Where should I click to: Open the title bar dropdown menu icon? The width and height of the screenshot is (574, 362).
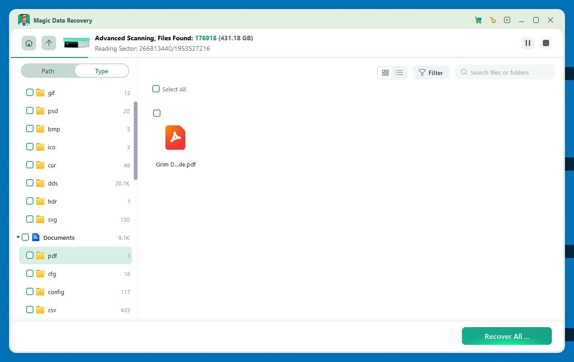507,20
